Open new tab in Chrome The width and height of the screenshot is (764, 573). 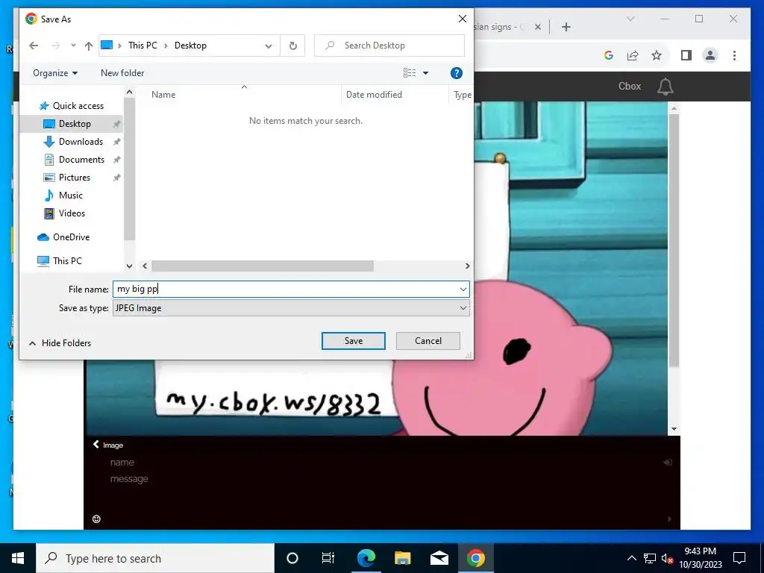[566, 27]
